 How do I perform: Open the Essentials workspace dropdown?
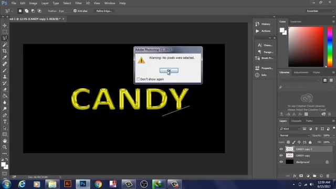[x=320, y=11]
